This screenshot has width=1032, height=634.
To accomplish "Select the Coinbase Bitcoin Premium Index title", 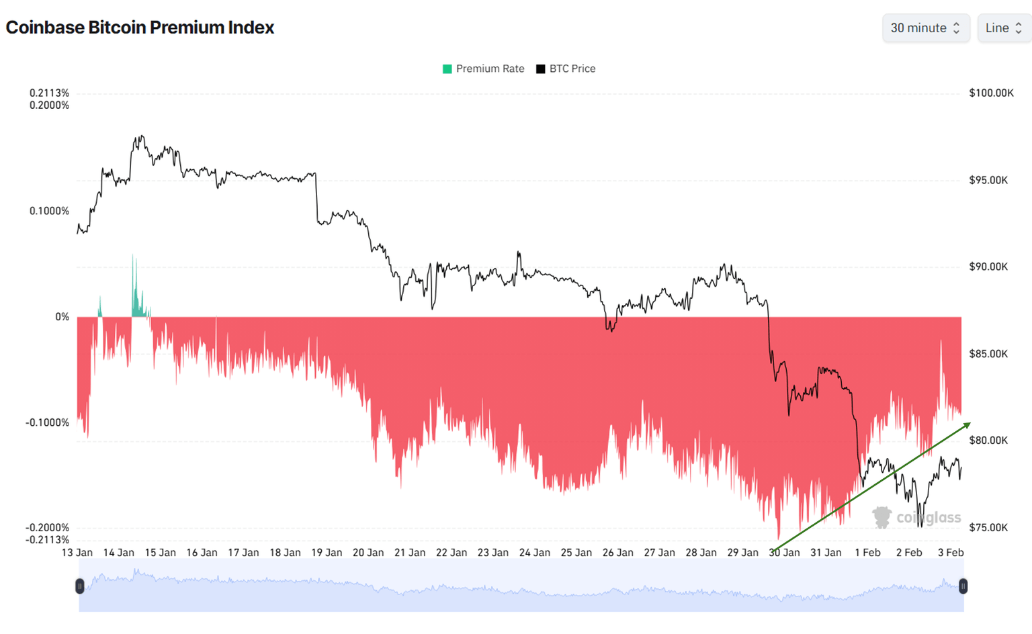I will coord(140,28).
